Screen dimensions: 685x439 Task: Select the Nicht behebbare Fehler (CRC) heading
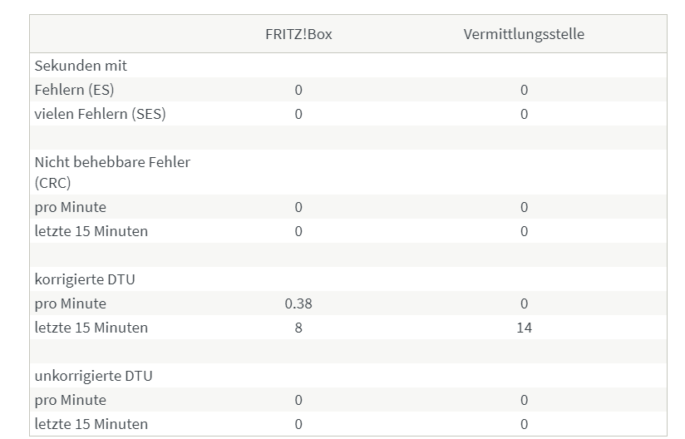click(112, 172)
